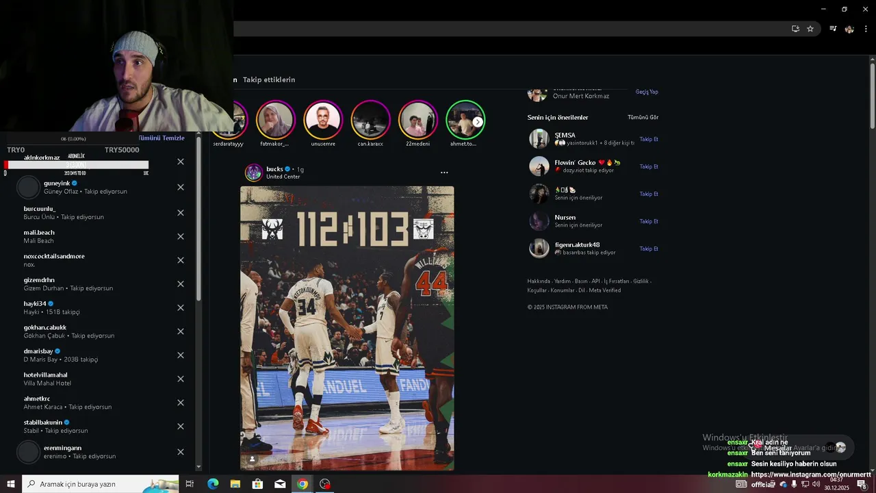Open Hakkında footer link
This screenshot has width=876, height=493.
coord(539,281)
